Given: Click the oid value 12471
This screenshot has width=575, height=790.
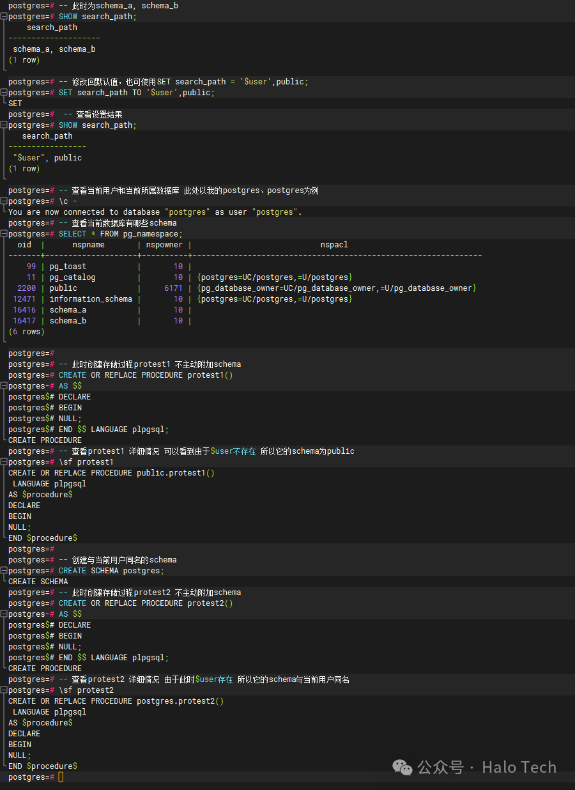Looking at the screenshot, I should [x=24, y=299].
